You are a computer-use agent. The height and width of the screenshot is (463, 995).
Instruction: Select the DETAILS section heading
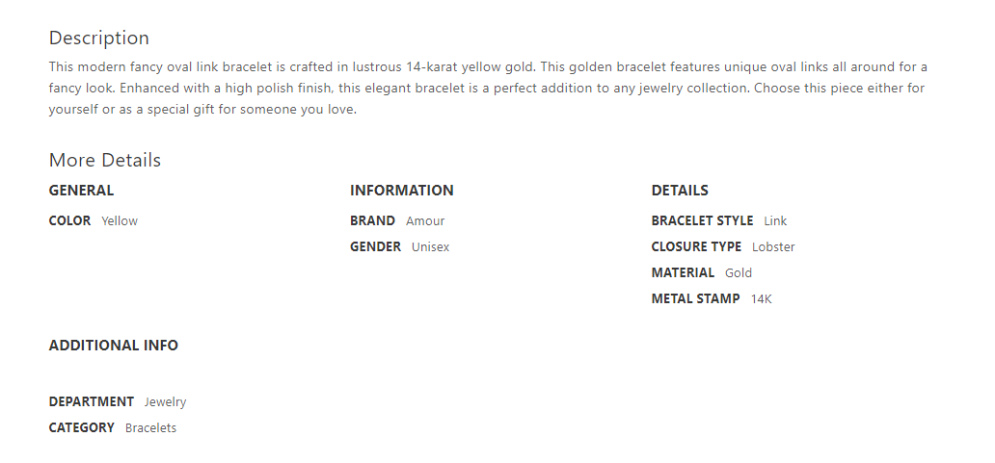click(x=680, y=191)
